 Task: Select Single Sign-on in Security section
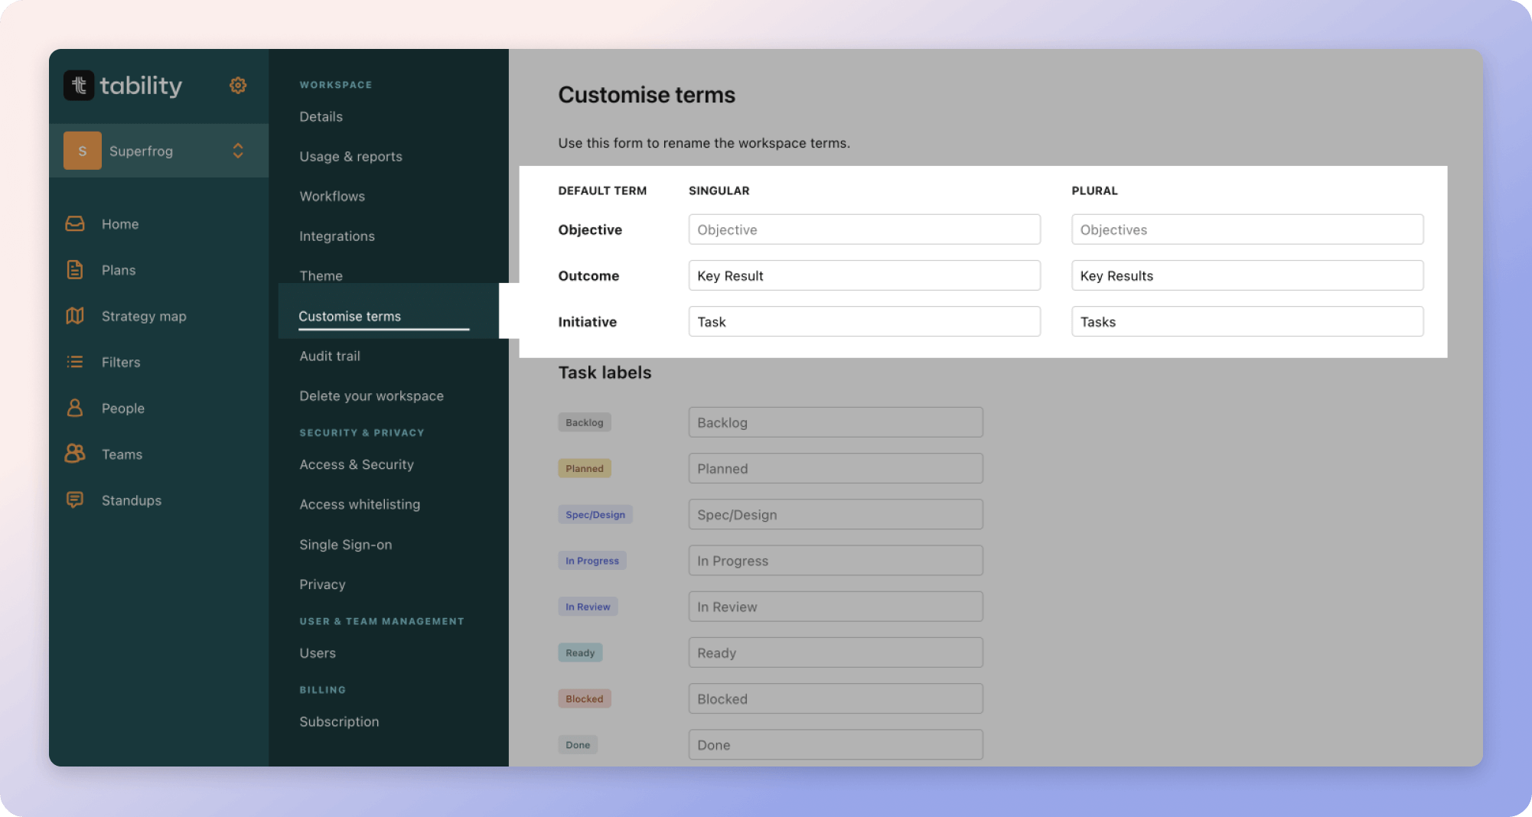[345, 544]
